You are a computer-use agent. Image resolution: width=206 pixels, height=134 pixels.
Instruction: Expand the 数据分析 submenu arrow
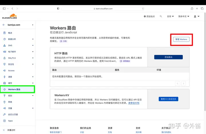pos(33,39)
